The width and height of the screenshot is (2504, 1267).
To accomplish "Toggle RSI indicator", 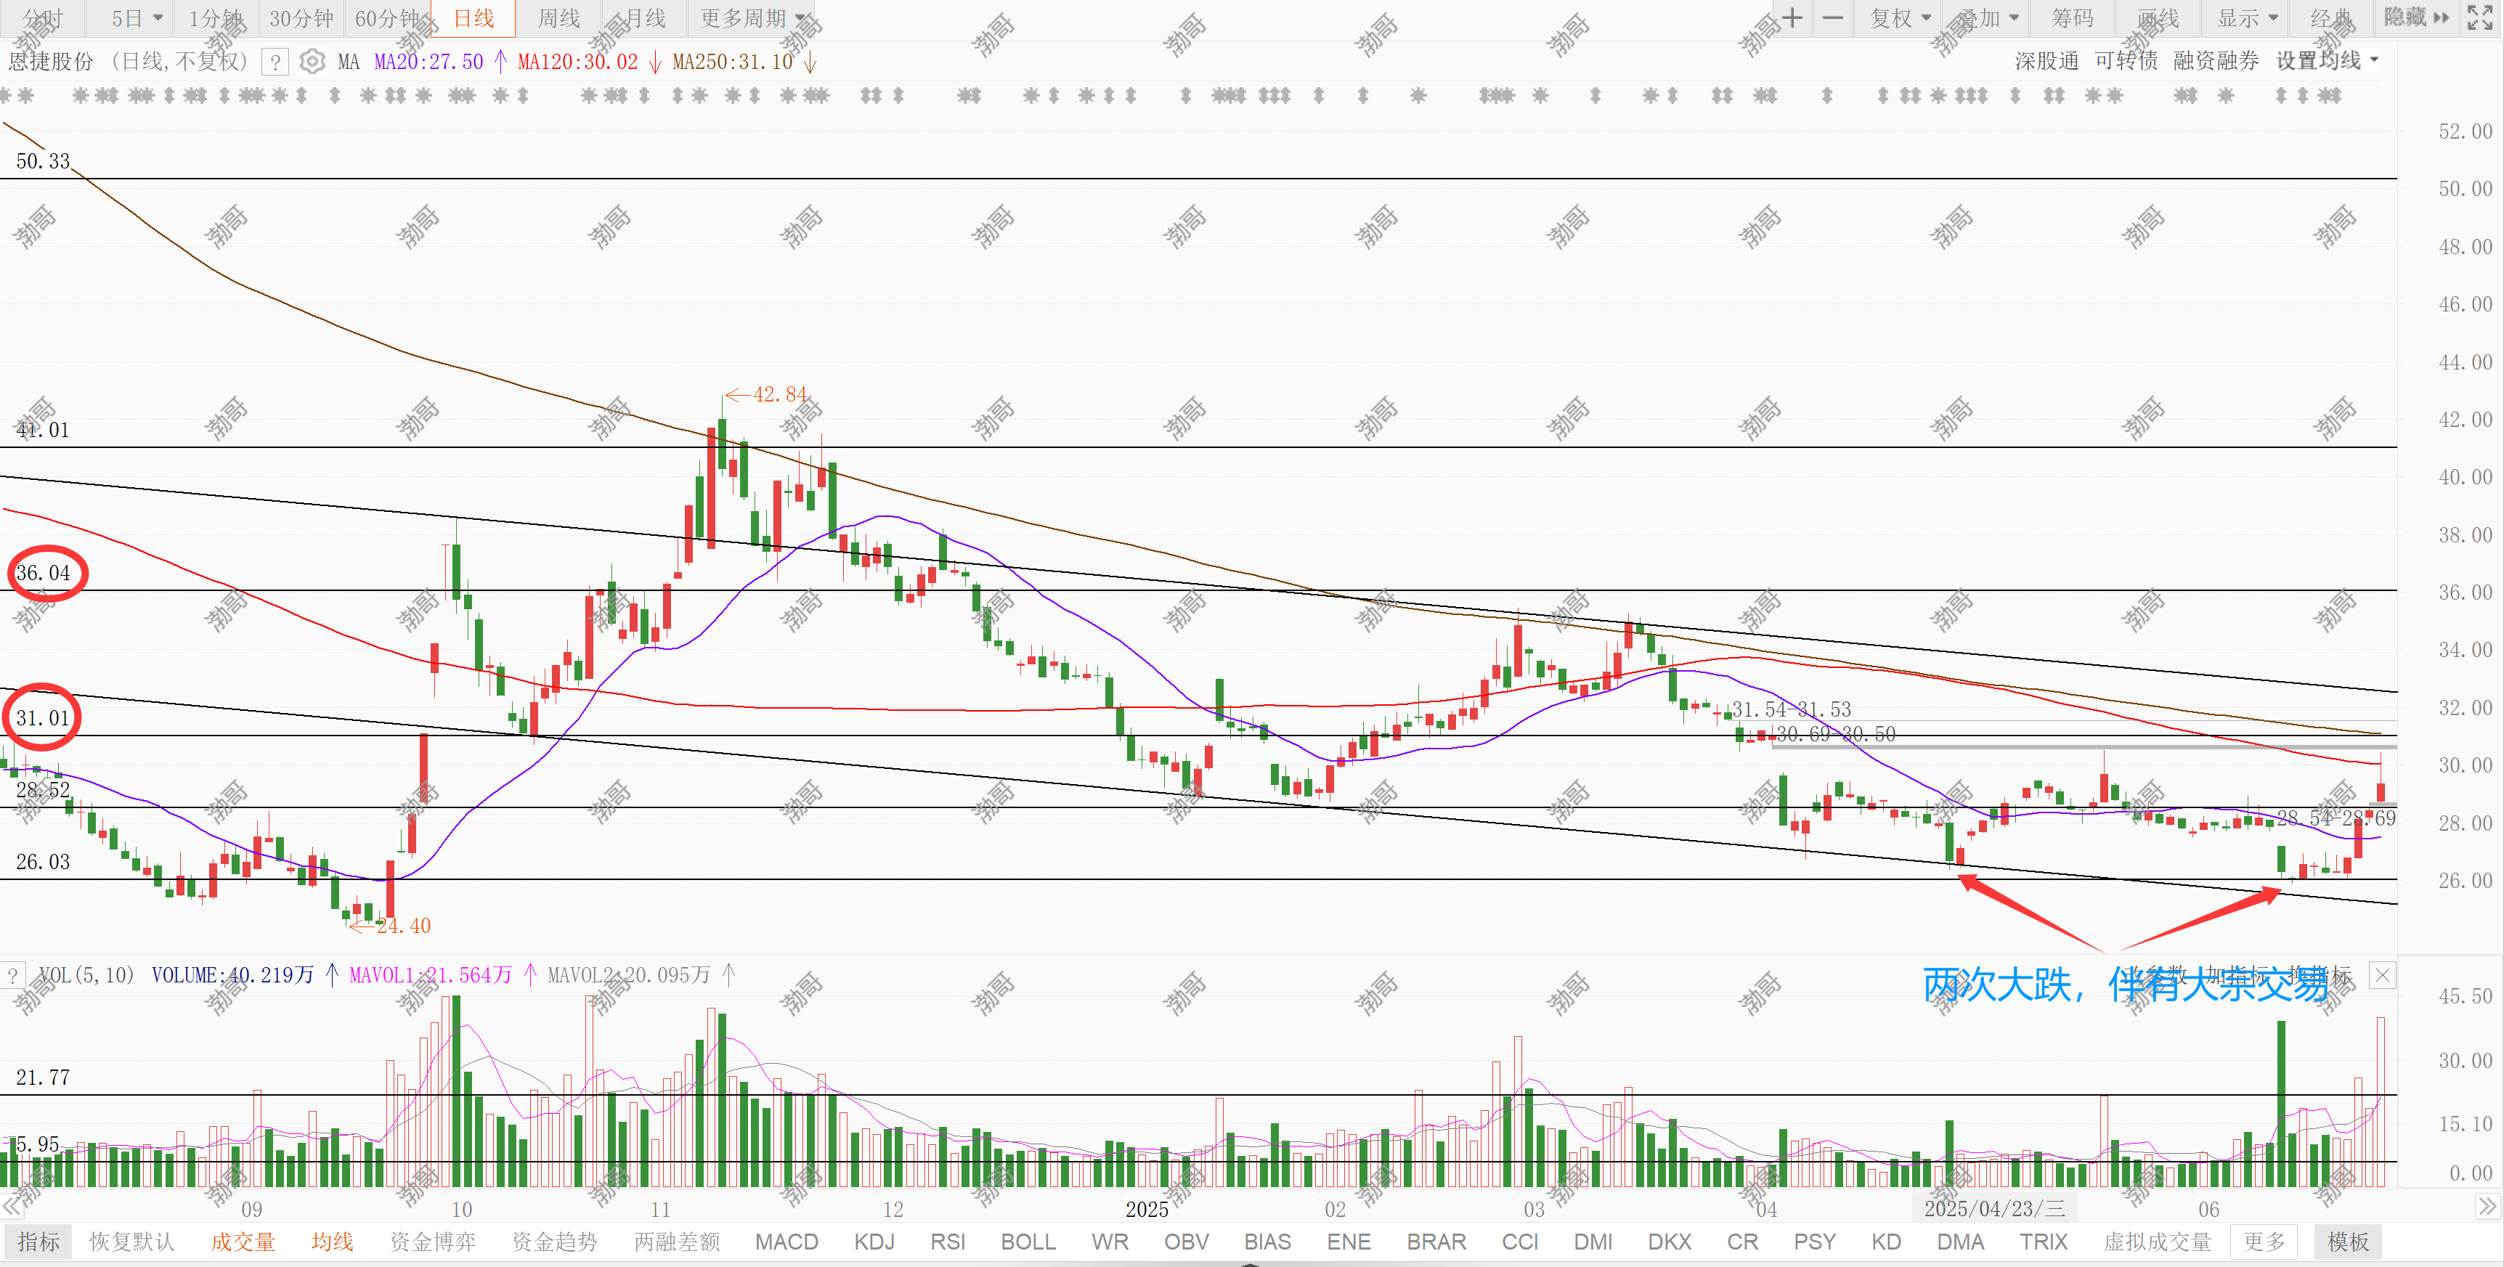I will click(948, 1242).
